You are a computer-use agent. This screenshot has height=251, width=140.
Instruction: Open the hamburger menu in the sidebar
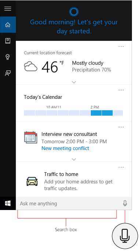click(8, 8)
